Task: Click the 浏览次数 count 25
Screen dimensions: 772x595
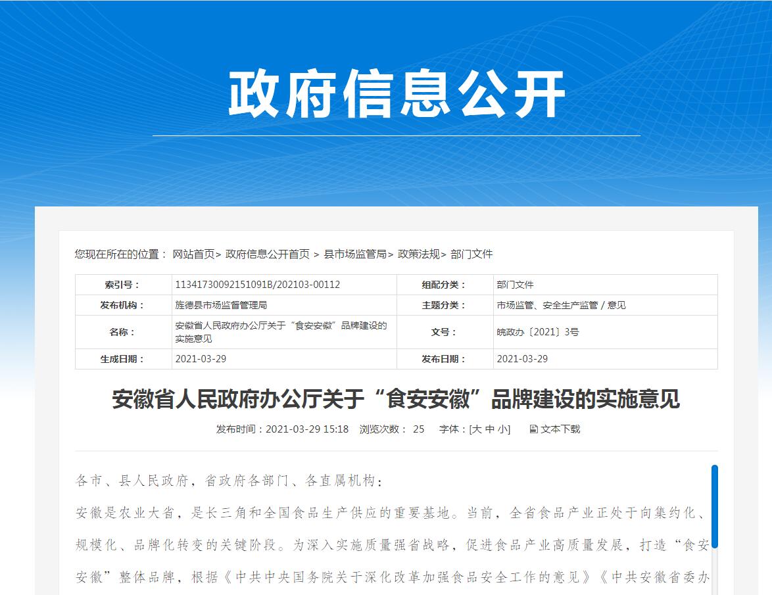Action: coord(418,429)
